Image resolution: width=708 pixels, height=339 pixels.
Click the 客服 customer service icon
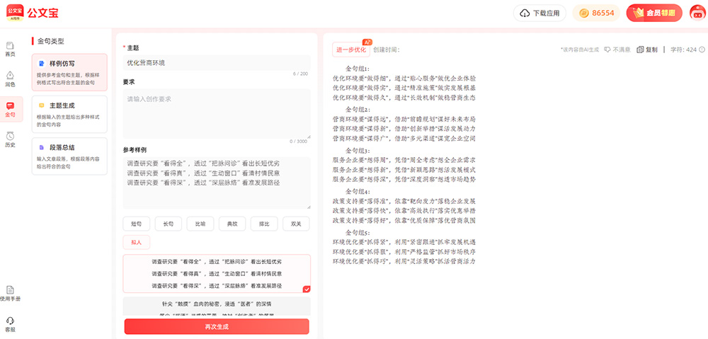(x=10, y=323)
